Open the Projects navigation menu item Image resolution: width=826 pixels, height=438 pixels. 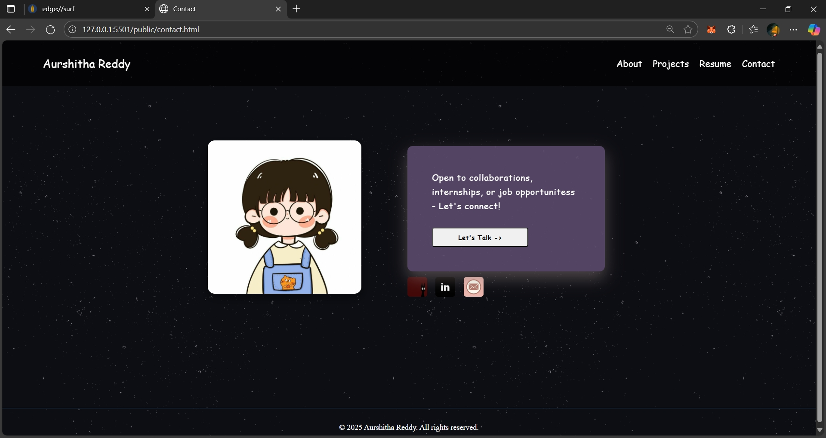point(670,64)
